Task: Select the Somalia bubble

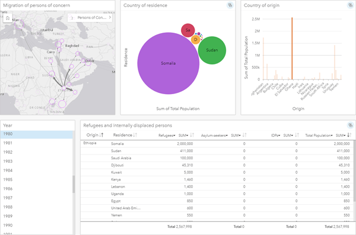Action: 169,63
